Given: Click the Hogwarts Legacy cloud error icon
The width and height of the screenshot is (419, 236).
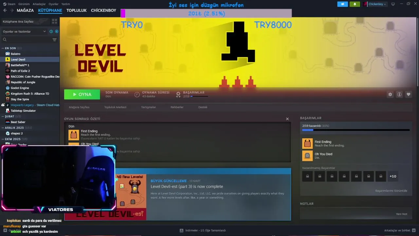Looking at the screenshot, I should (x=3, y=105).
